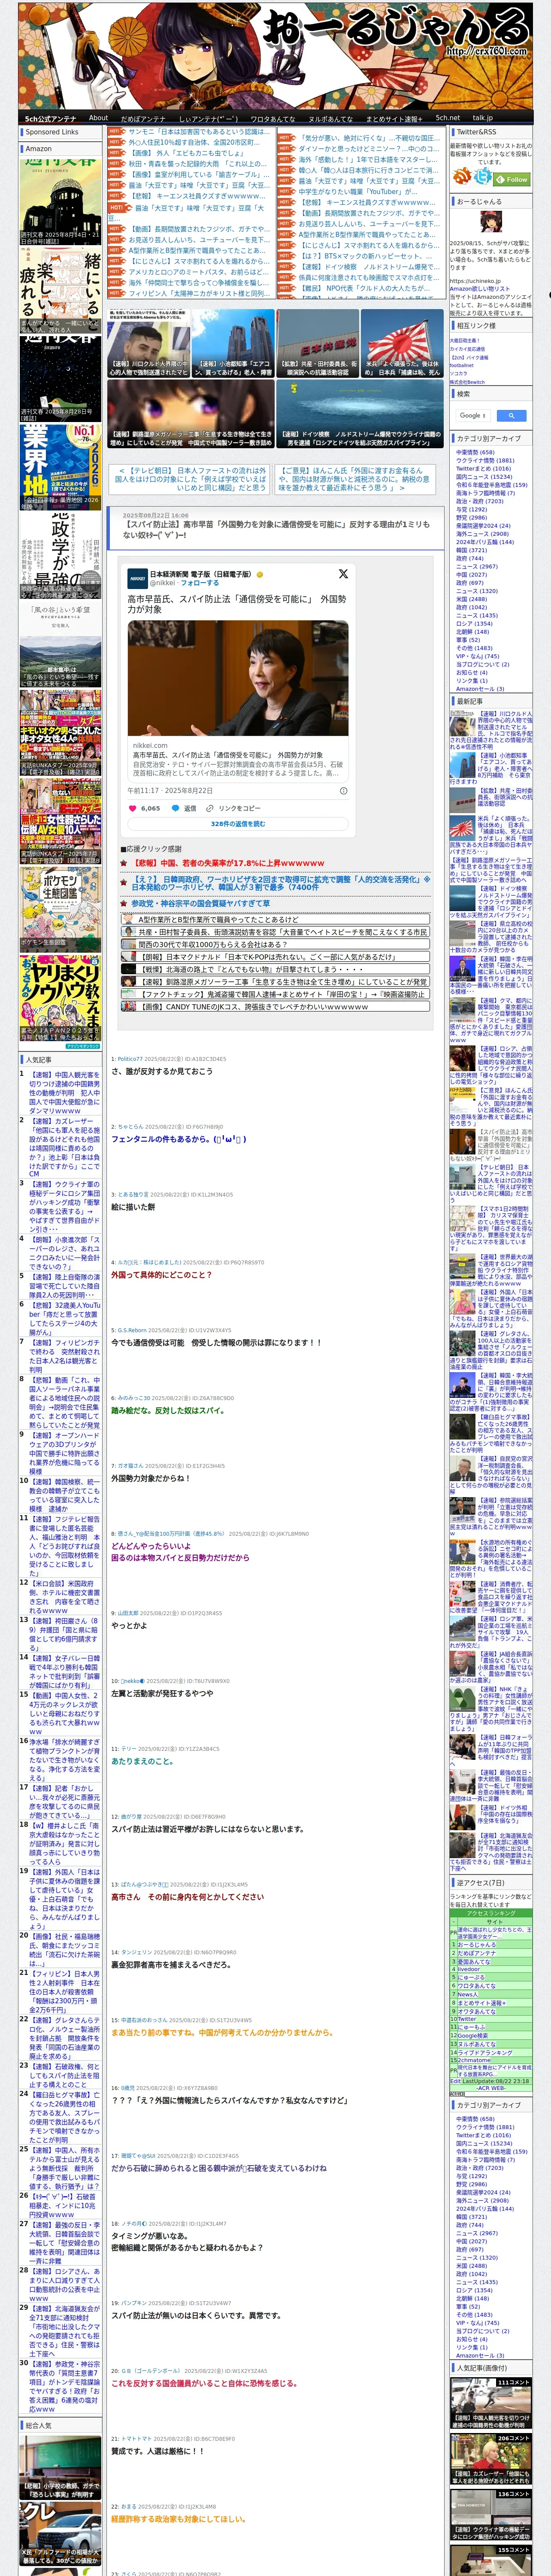Click the 328件の返信を読む button
Image resolution: width=551 pixels, height=2576 pixels.
(x=238, y=824)
